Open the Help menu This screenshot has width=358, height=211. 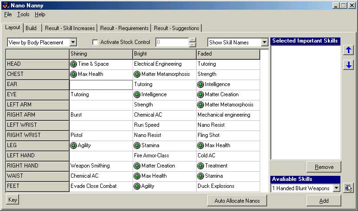point(40,14)
